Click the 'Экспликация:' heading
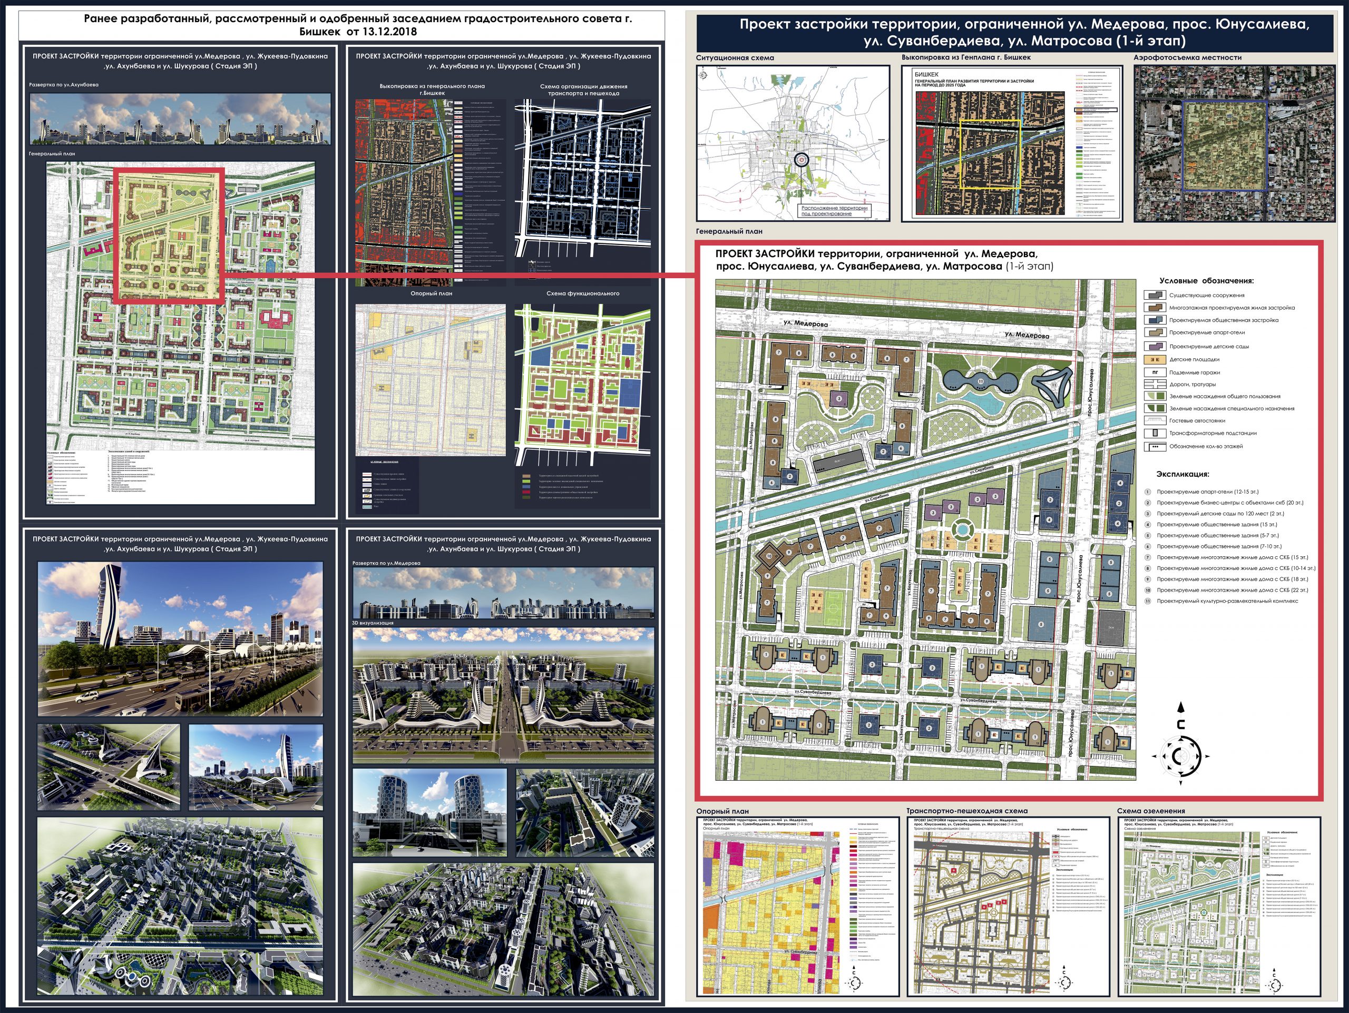1349x1013 pixels. click(x=1182, y=474)
